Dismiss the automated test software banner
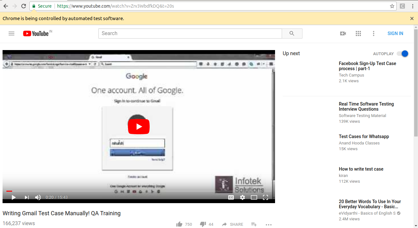 pyautogui.click(x=412, y=18)
